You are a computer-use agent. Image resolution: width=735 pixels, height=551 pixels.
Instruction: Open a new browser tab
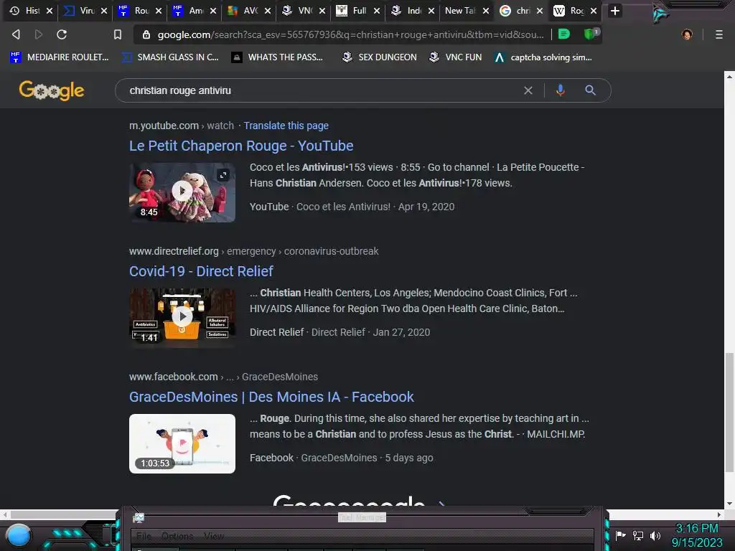pos(615,11)
